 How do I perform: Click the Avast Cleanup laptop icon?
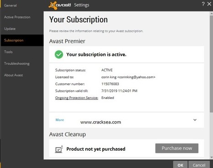coord(59,149)
